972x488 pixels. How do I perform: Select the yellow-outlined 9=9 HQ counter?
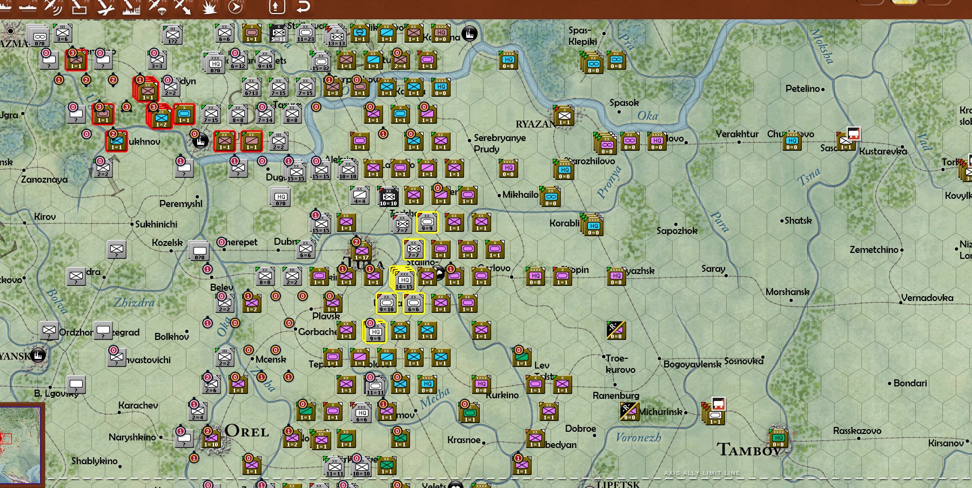click(x=375, y=331)
